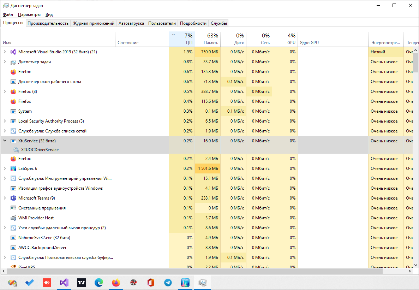
Task: Click the Firefox (8) process icon
Action: click(x=13, y=91)
